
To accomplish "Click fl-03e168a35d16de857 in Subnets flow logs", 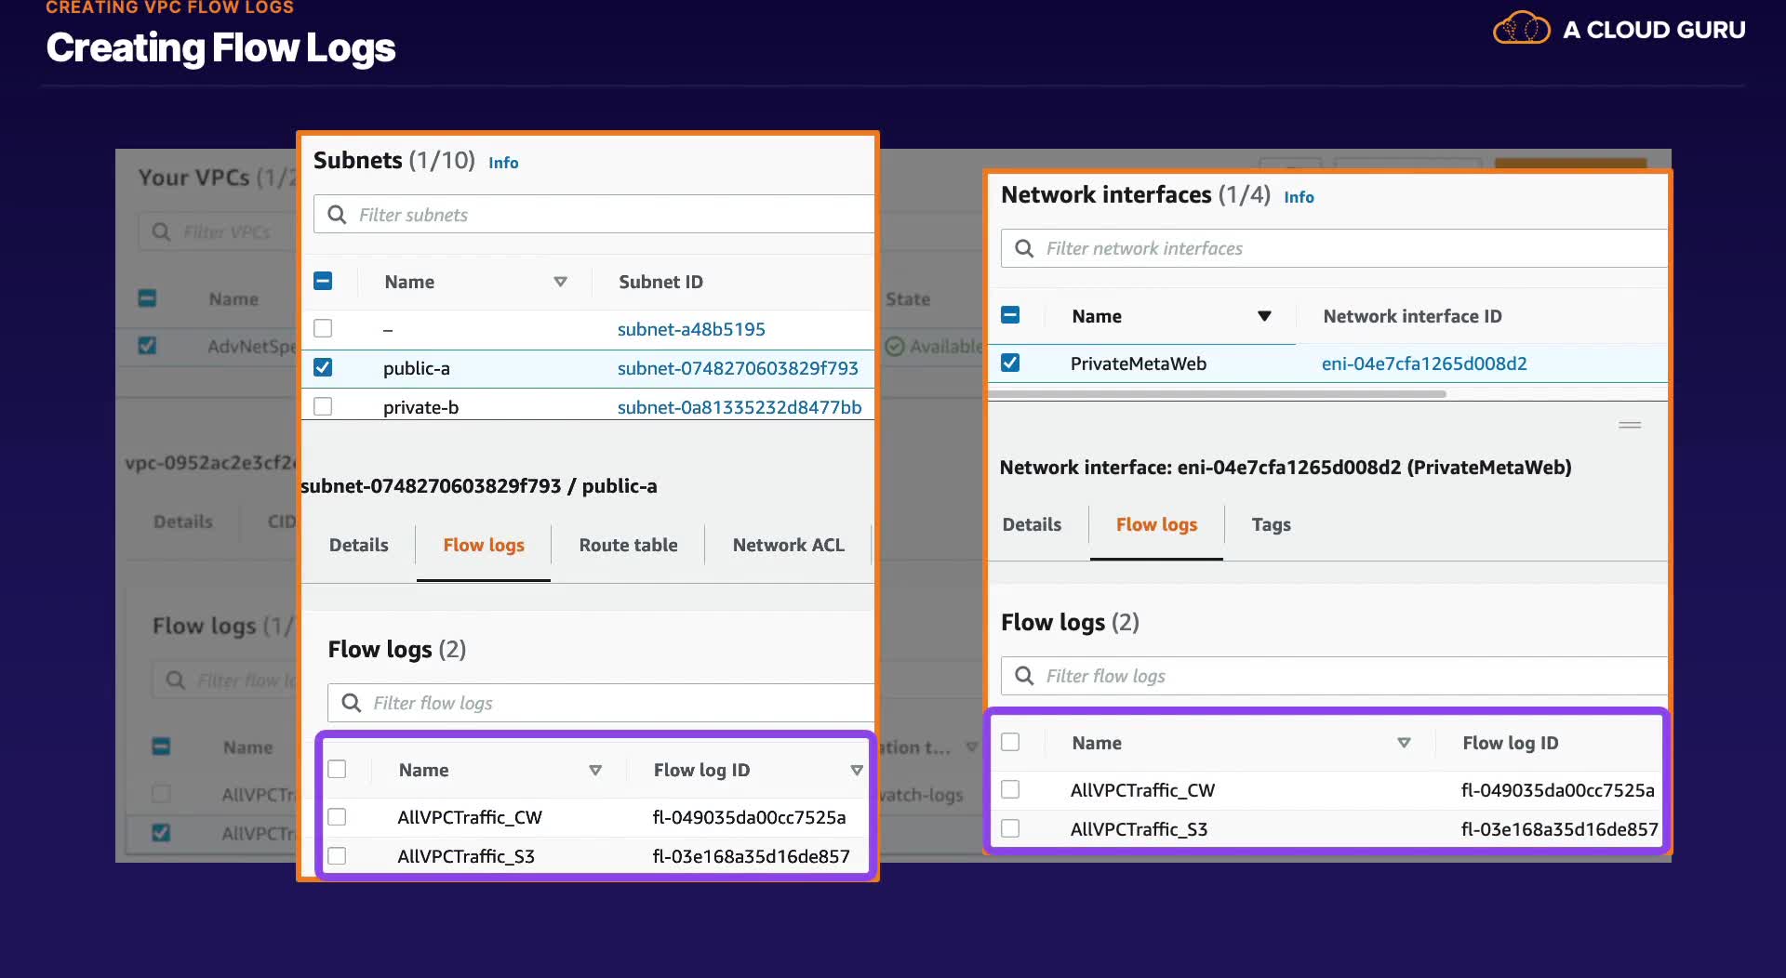I will pyautogui.click(x=751, y=856).
